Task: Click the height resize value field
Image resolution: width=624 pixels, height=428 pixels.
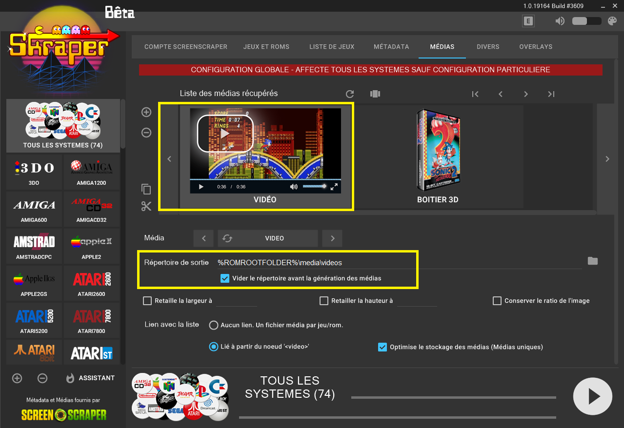Action: click(x=417, y=301)
